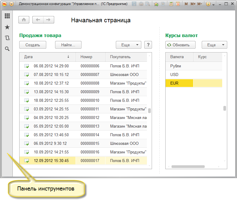This screenshot has height=200, width=237.
Task: Go to the home page with the house icon
Action: click(x=24, y=20)
